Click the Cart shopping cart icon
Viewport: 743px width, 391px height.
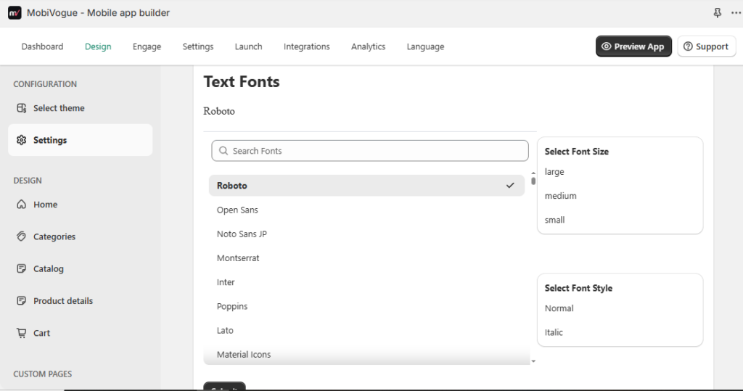[x=21, y=333]
